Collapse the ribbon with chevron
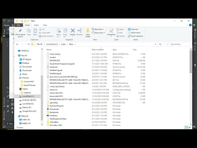Image resolution: width=197 pixels, height=148 pixels. pyautogui.click(x=187, y=25)
